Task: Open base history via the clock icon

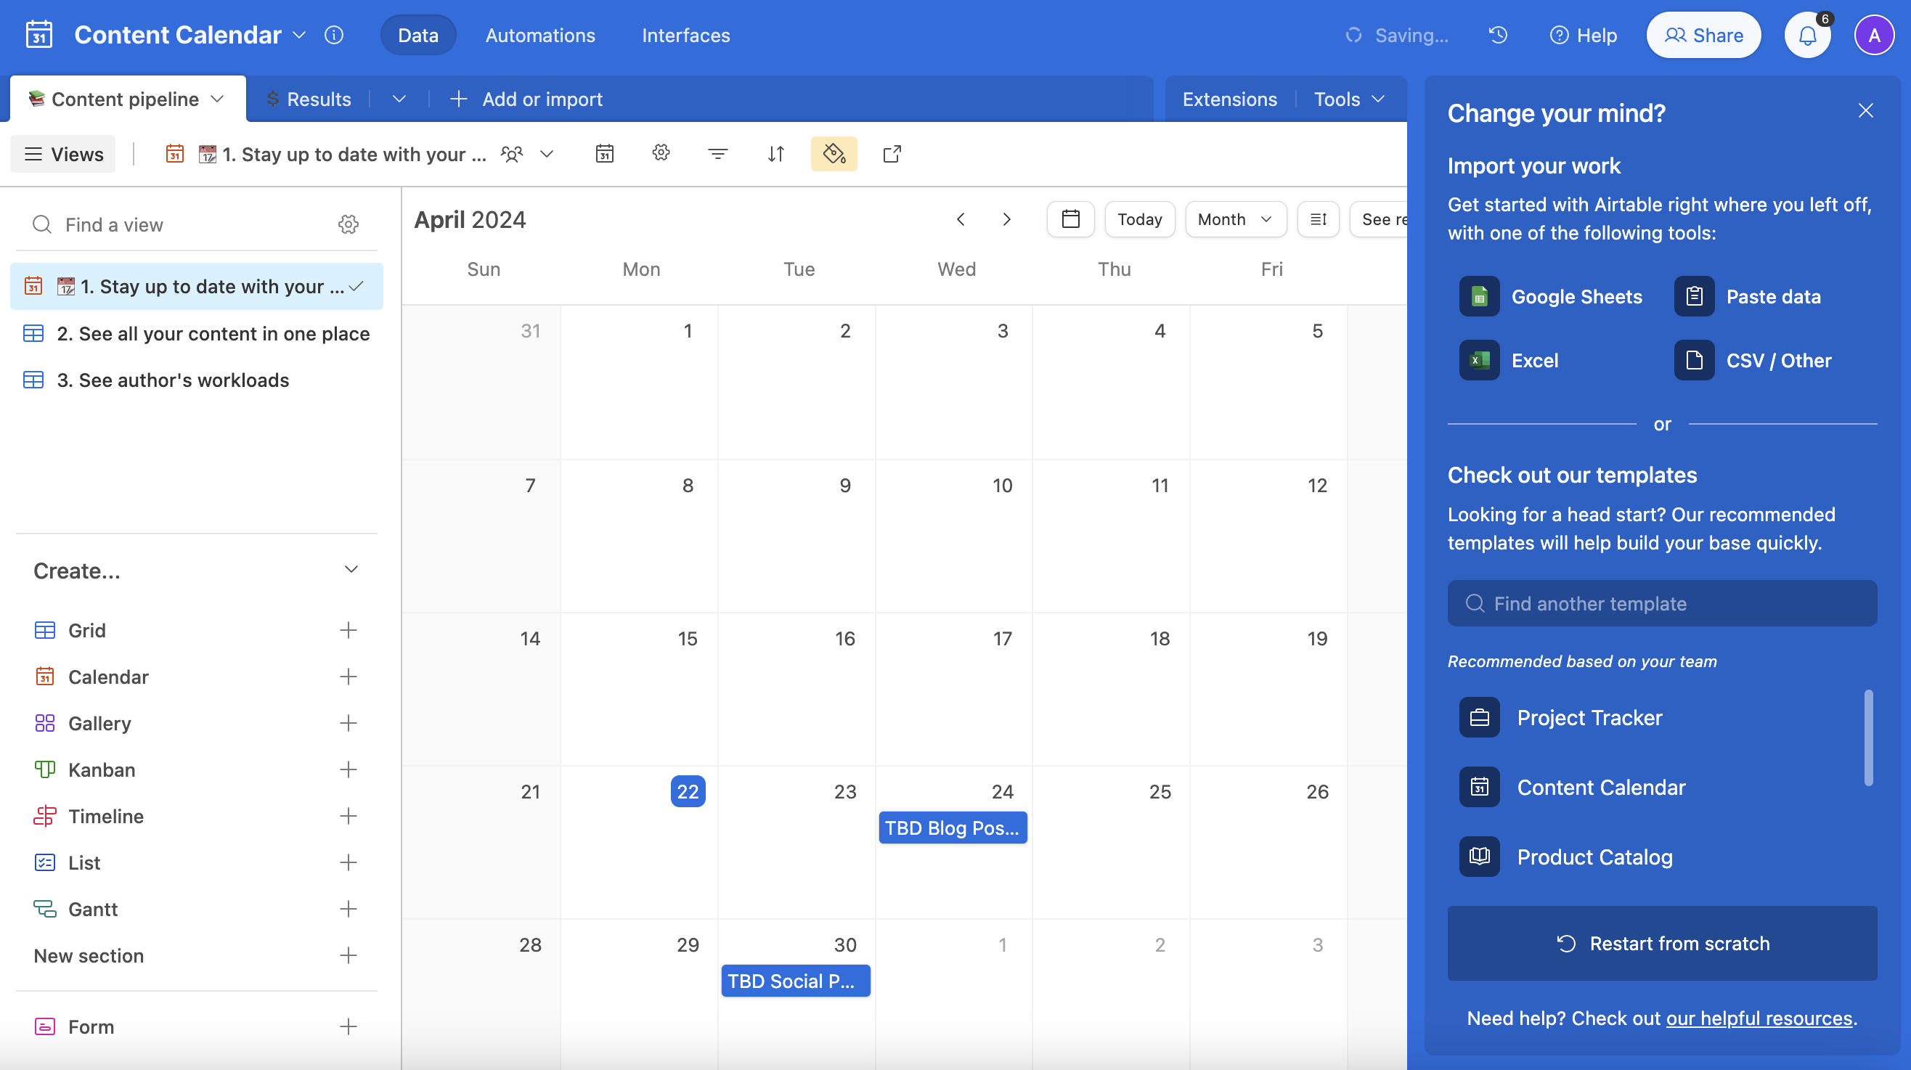Action: pyautogui.click(x=1498, y=35)
